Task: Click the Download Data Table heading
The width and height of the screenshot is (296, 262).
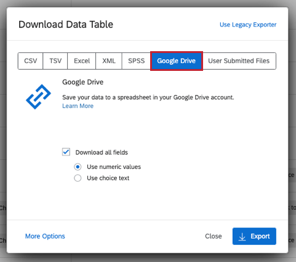Action: point(66,25)
